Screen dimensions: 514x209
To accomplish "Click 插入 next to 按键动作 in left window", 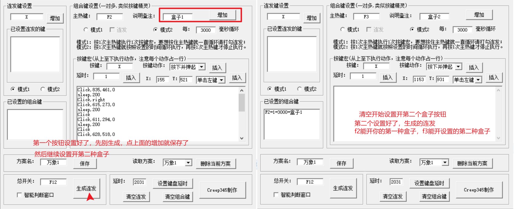I will pos(217,68).
